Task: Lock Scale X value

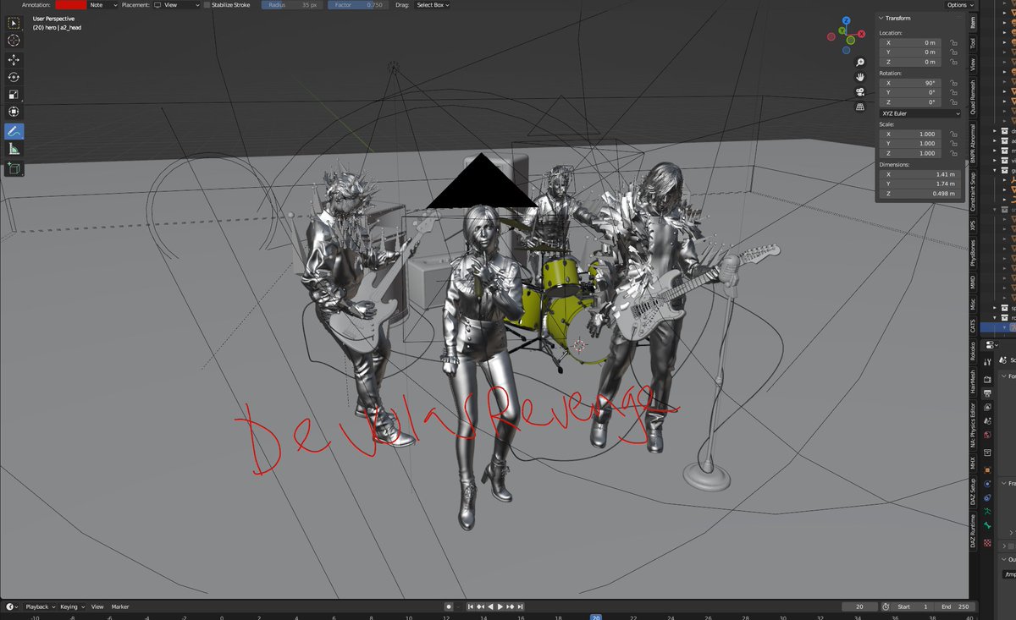Action: coord(953,134)
